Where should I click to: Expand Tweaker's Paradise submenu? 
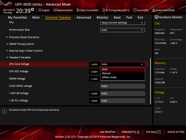pyautogui.click(x=20, y=58)
